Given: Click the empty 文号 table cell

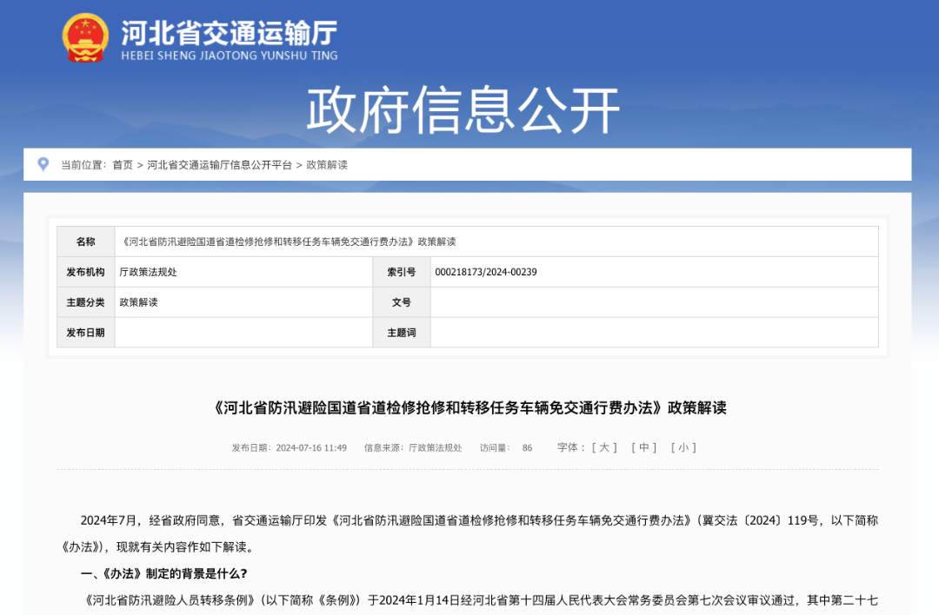Looking at the screenshot, I should point(654,302).
